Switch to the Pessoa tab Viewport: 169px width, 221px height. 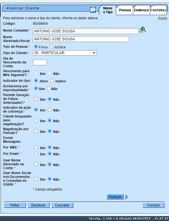click(125, 10)
